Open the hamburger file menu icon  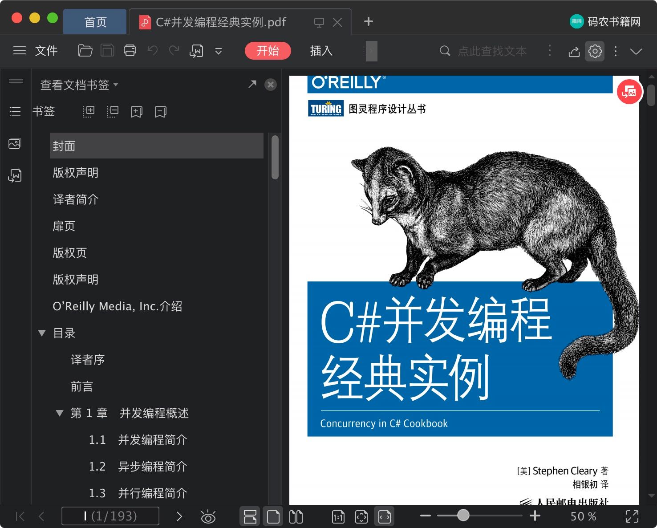(20, 51)
